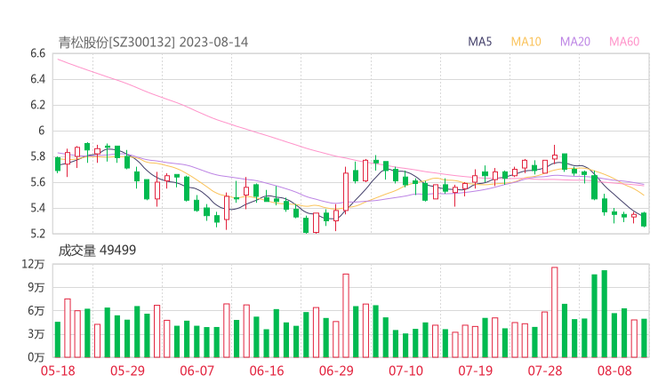Click the 05-29 date axis label
The width and height of the screenshot is (658, 391).
coord(127,371)
